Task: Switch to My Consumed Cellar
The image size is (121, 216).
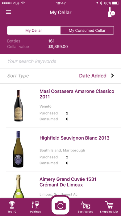Action: coord(87,30)
